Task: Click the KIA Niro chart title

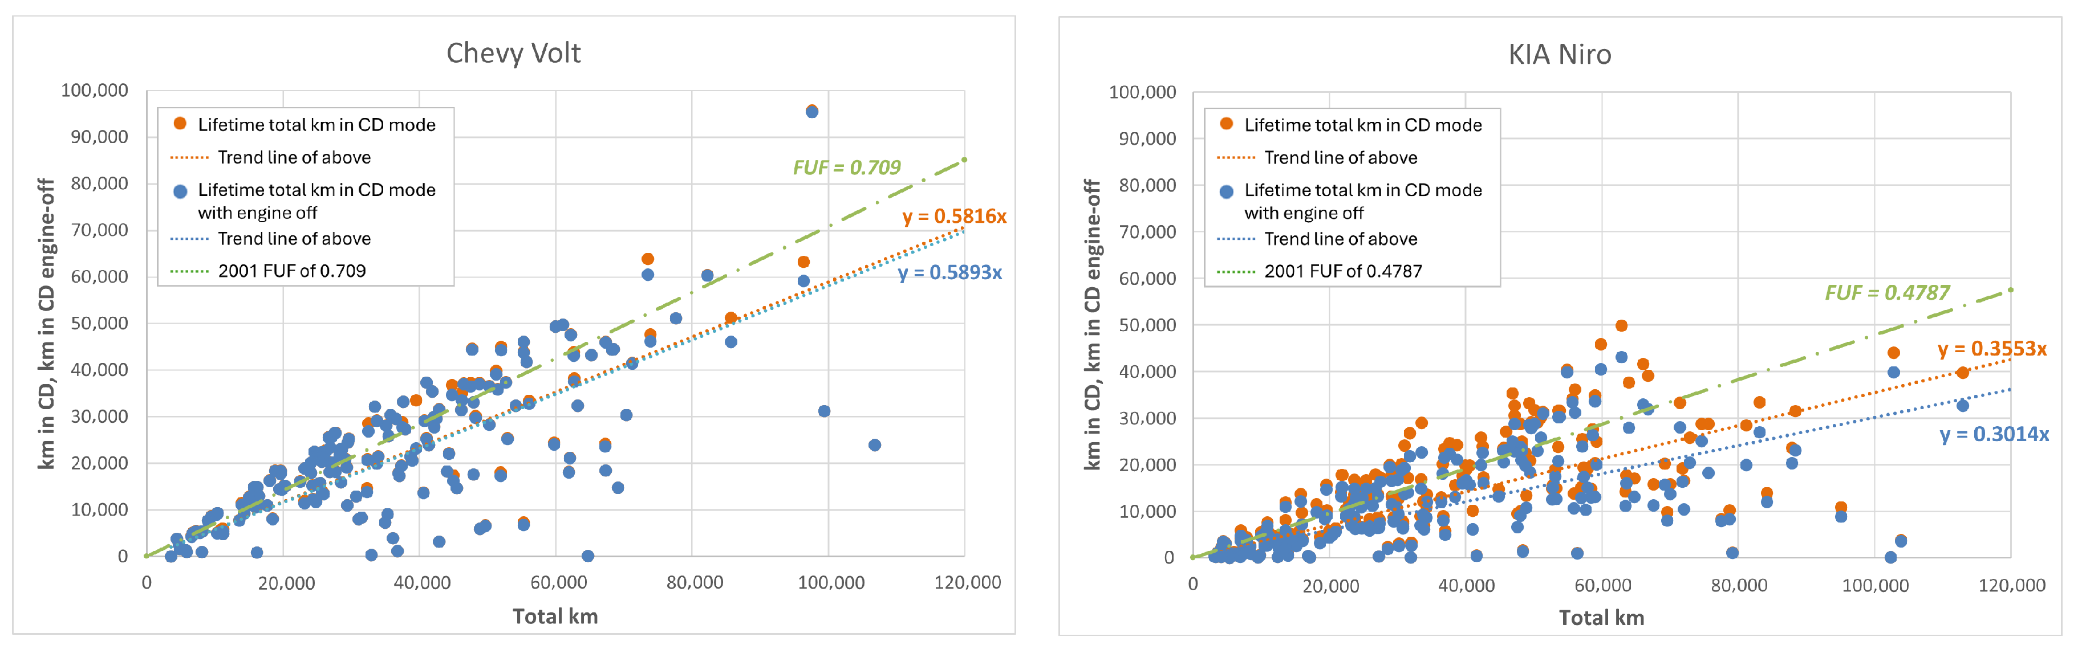Action: (1559, 54)
